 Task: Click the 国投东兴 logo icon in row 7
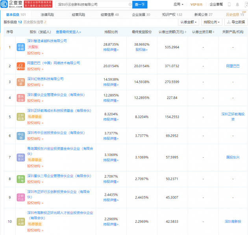click(21, 158)
